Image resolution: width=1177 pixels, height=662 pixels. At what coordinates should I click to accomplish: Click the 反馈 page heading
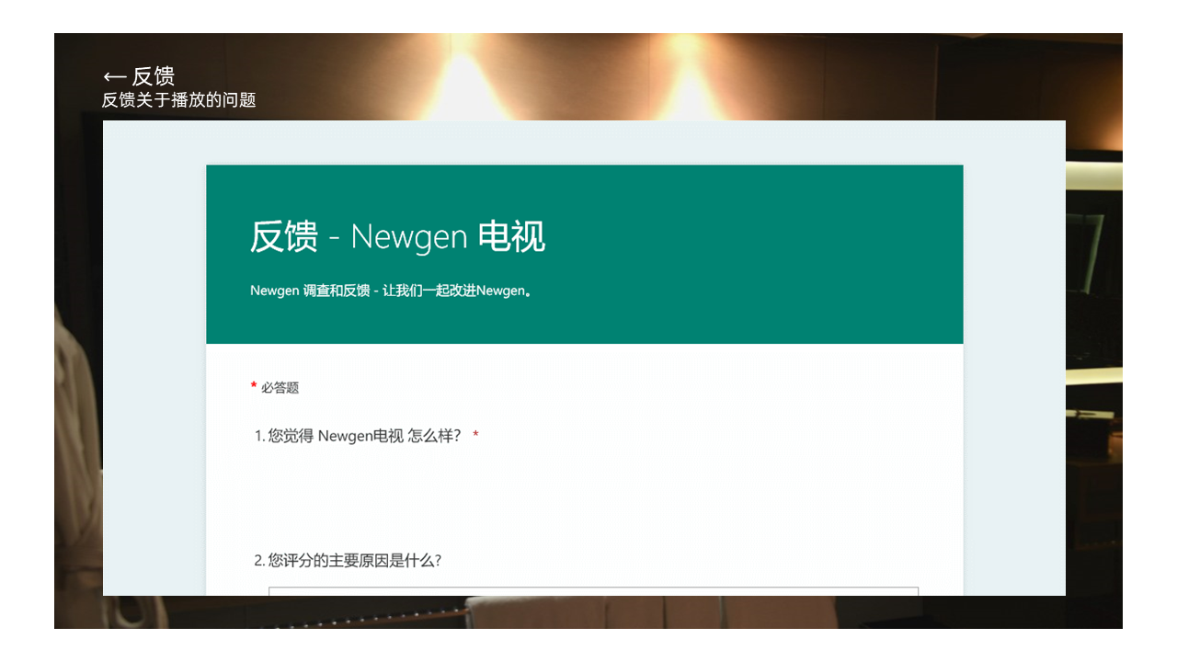[154, 76]
